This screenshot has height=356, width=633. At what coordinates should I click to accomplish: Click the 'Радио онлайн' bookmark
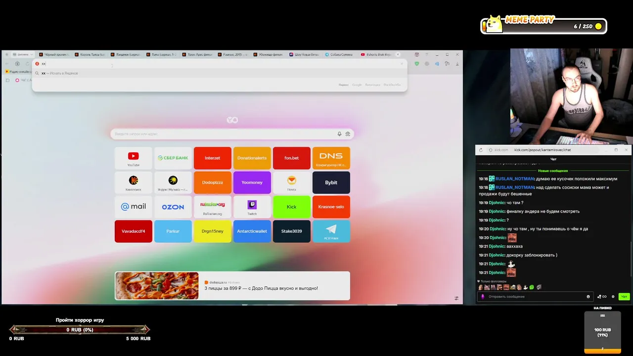click(19, 72)
